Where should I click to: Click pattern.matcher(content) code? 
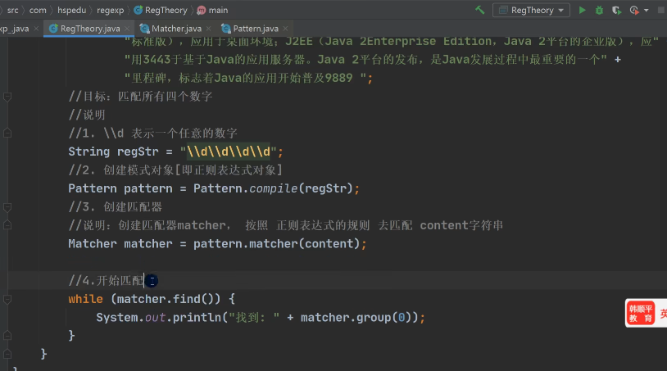click(276, 244)
